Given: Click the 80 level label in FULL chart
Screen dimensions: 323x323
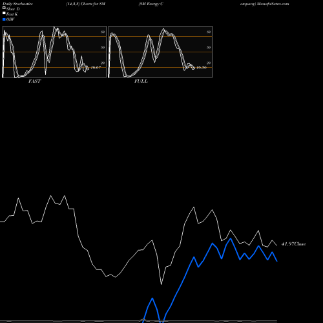Looking at the screenshot, I should click(x=209, y=32).
